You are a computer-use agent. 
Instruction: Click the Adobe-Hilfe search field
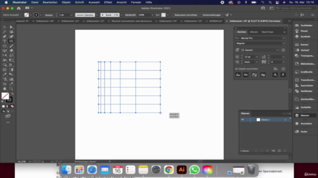click(295, 8)
